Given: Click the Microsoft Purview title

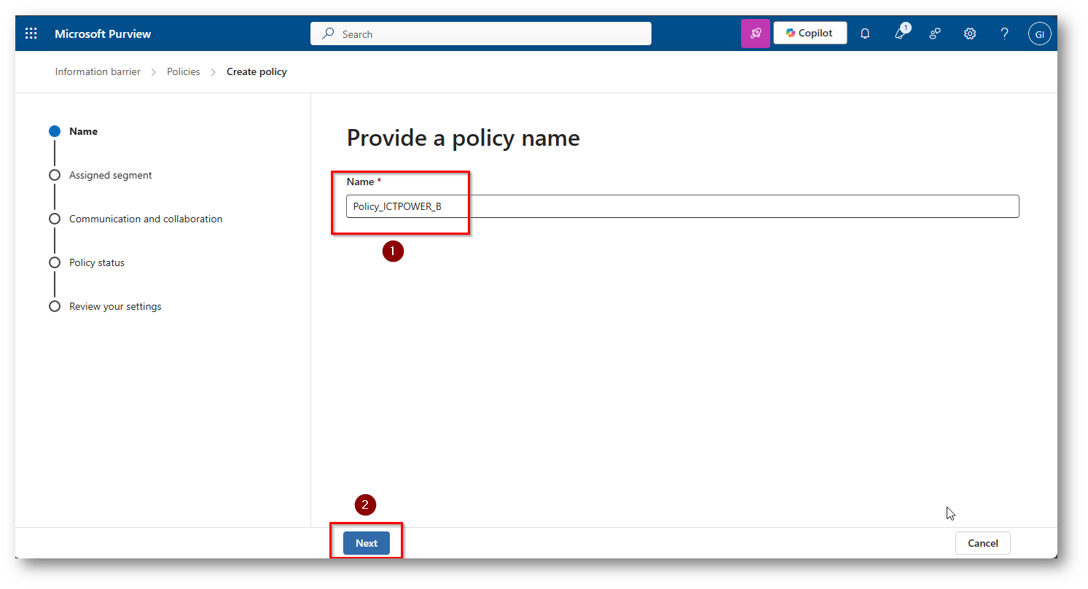Looking at the screenshot, I should [103, 34].
